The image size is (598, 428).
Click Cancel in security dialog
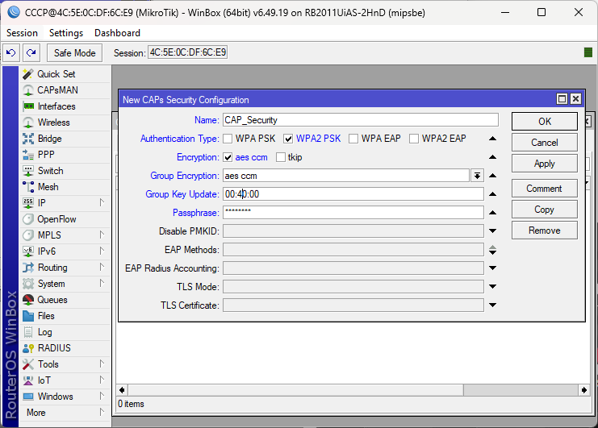pyautogui.click(x=544, y=143)
